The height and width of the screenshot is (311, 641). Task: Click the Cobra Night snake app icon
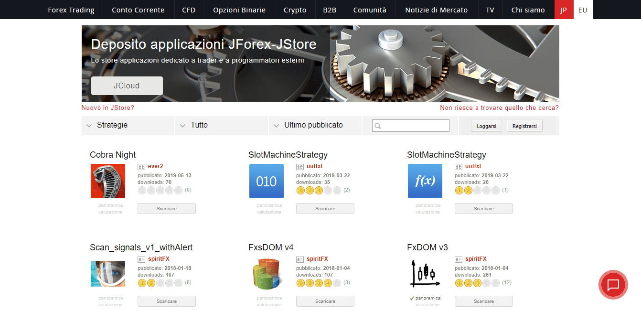pyautogui.click(x=108, y=181)
